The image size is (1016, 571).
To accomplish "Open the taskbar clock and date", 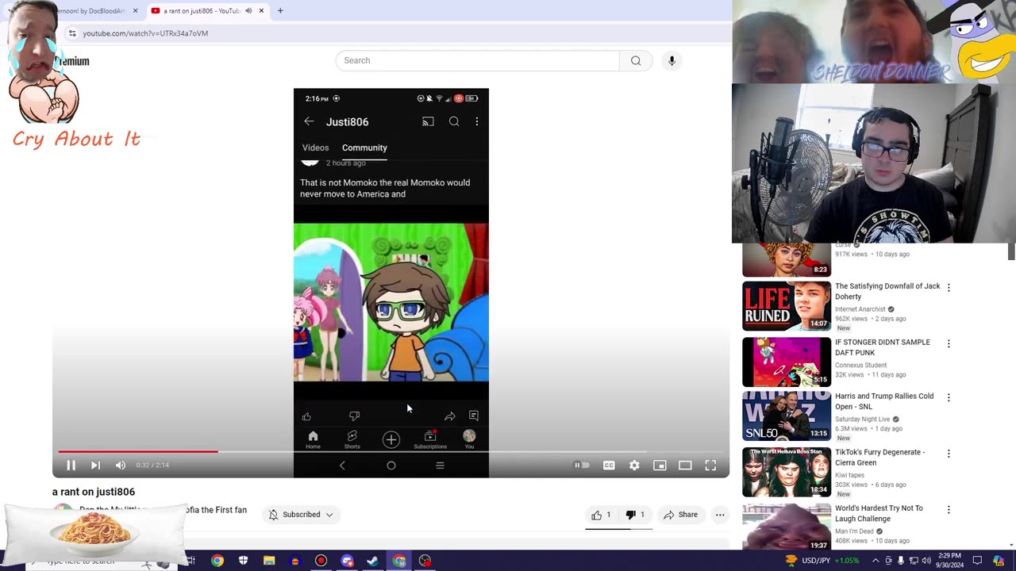I will [x=949, y=561].
